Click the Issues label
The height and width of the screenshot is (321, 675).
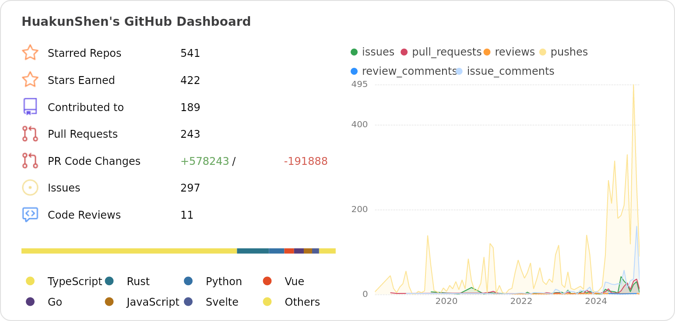[x=64, y=188]
